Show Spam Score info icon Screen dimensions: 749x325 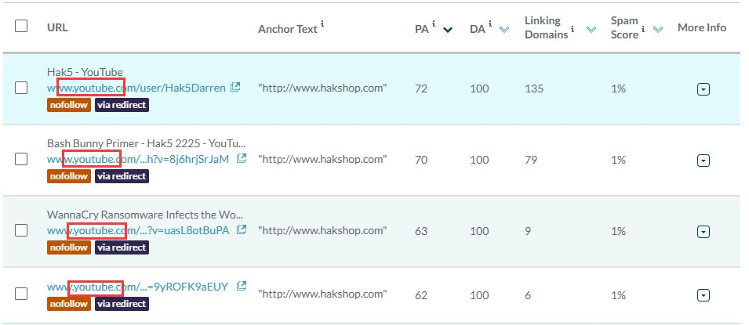tap(643, 30)
